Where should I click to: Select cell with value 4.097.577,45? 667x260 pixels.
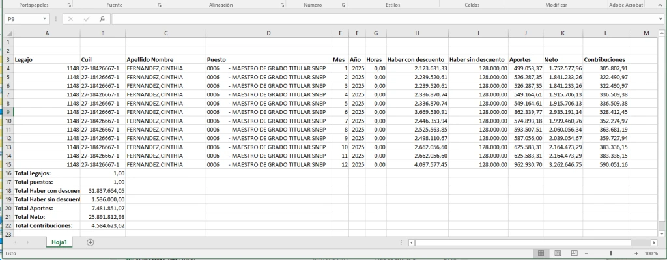418,164
